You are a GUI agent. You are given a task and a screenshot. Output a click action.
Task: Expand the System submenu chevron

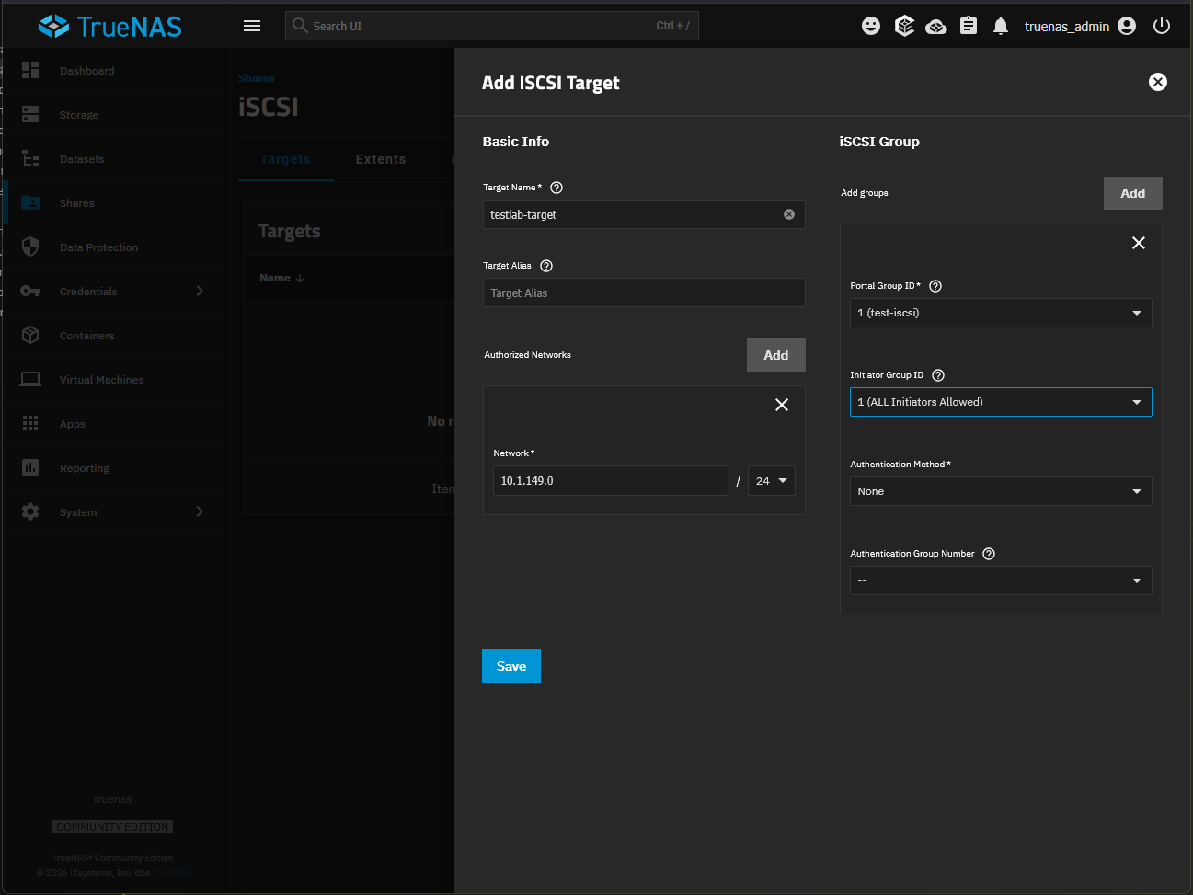click(200, 511)
